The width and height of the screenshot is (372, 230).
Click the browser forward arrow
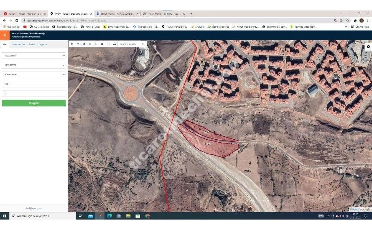10,20
